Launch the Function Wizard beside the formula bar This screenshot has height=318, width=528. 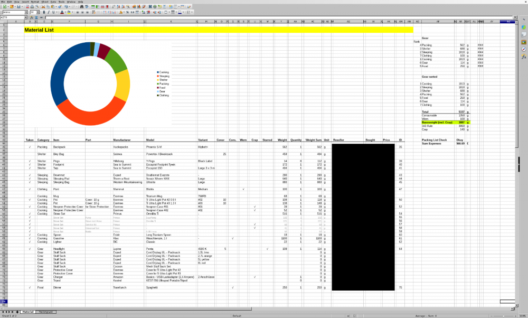click(x=32, y=17)
